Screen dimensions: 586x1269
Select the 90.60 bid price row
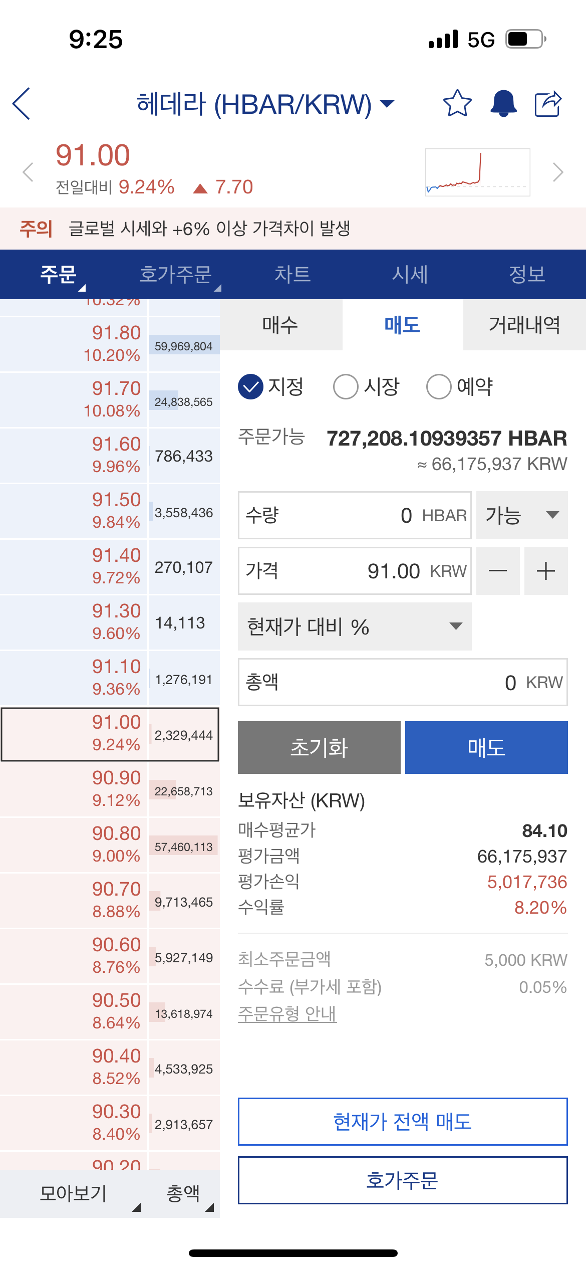click(110, 956)
